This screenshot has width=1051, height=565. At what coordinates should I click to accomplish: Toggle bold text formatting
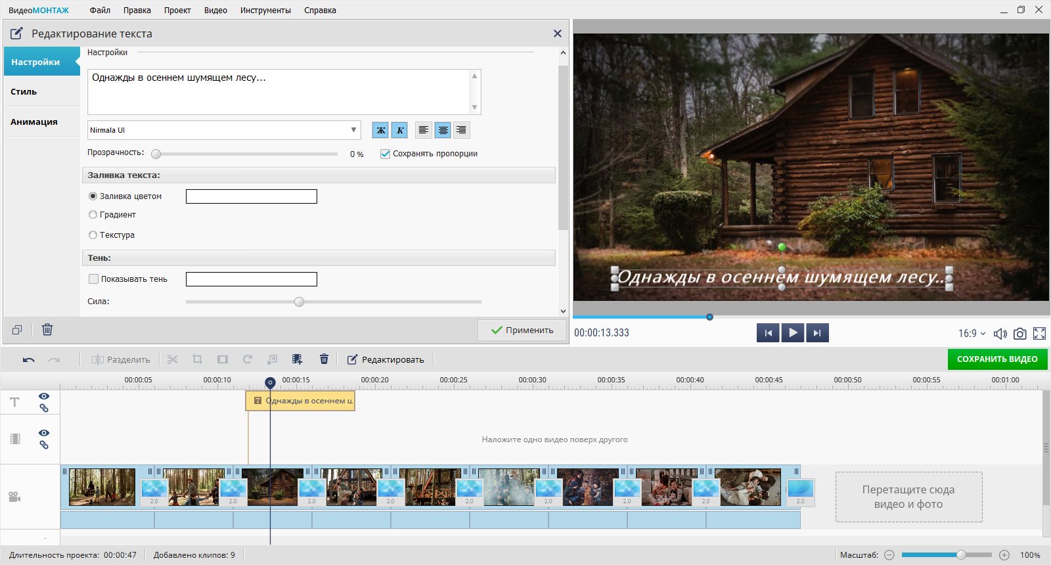380,130
